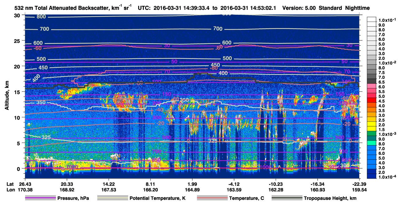The height and width of the screenshot is (205, 399).
Task: Click the altitude tick label 10
Action: pyautogui.click(x=17, y=117)
